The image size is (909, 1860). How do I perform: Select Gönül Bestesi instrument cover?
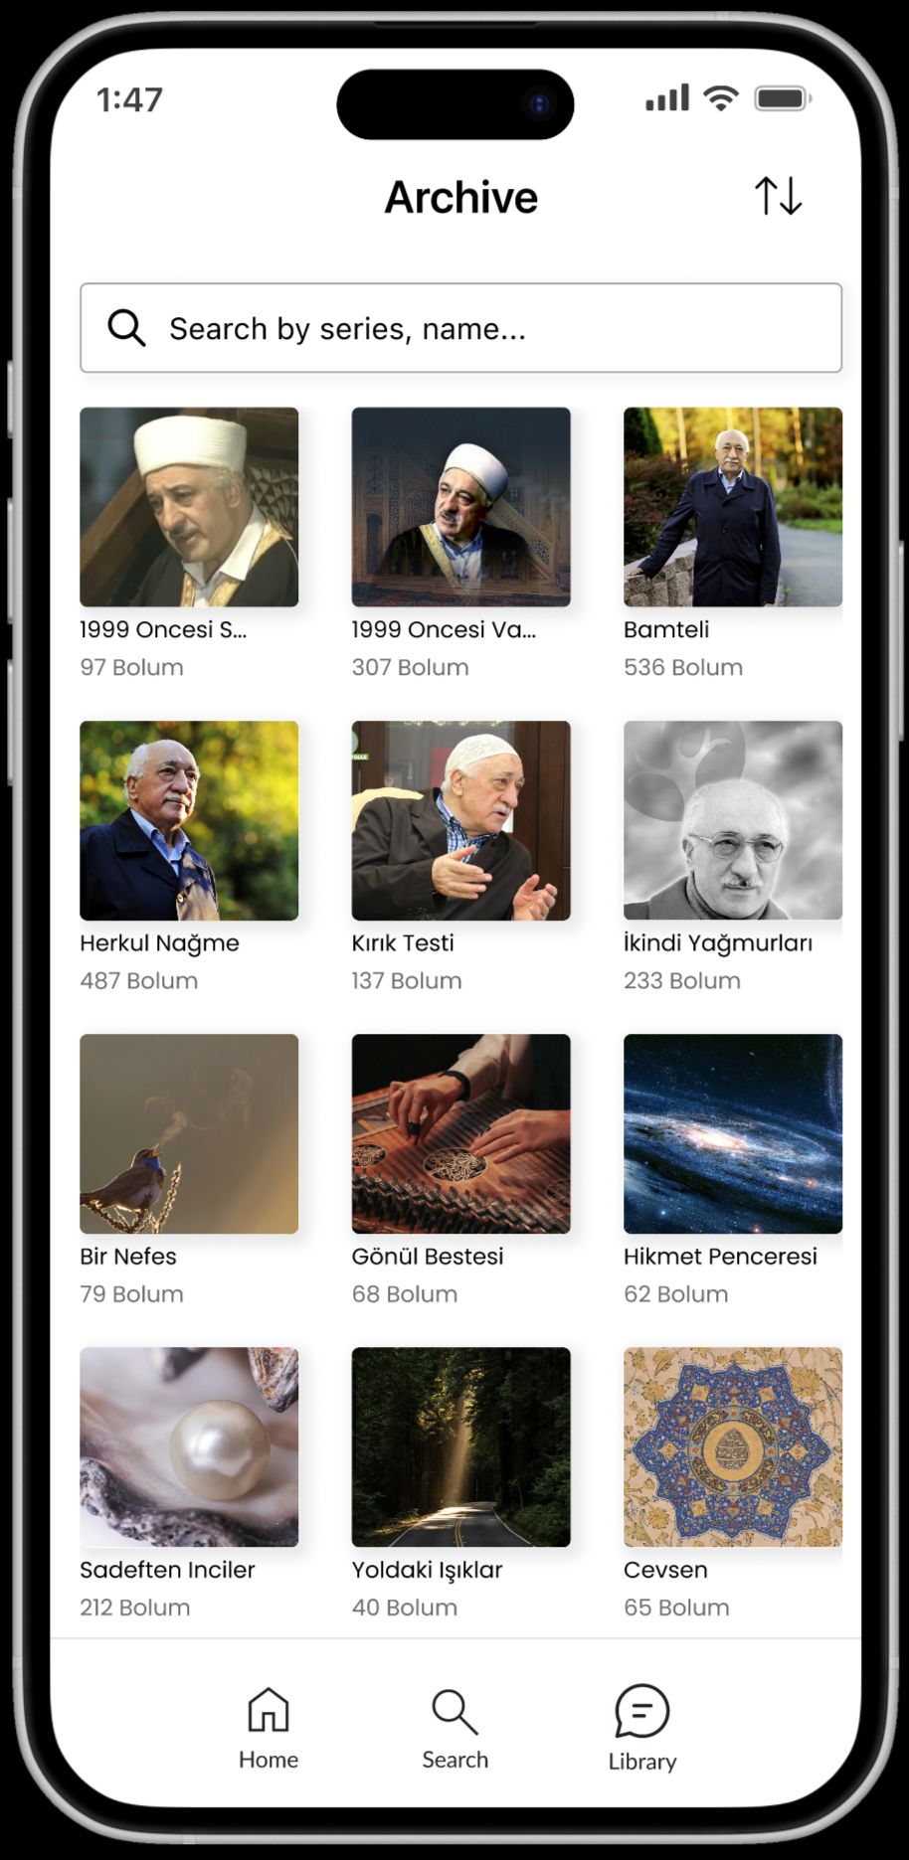pyautogui.click(x=461, y=1133)
